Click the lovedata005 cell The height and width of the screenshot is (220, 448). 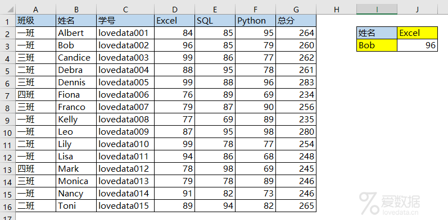coord(125,82)
